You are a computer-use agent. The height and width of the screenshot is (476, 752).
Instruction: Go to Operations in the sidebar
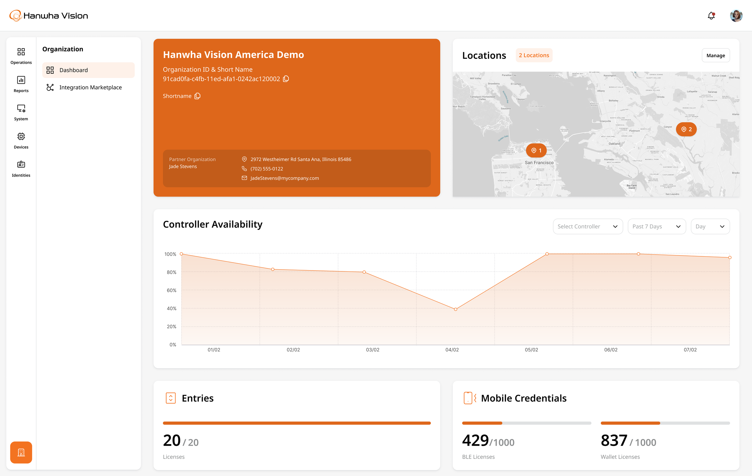(x=21, y=56)
